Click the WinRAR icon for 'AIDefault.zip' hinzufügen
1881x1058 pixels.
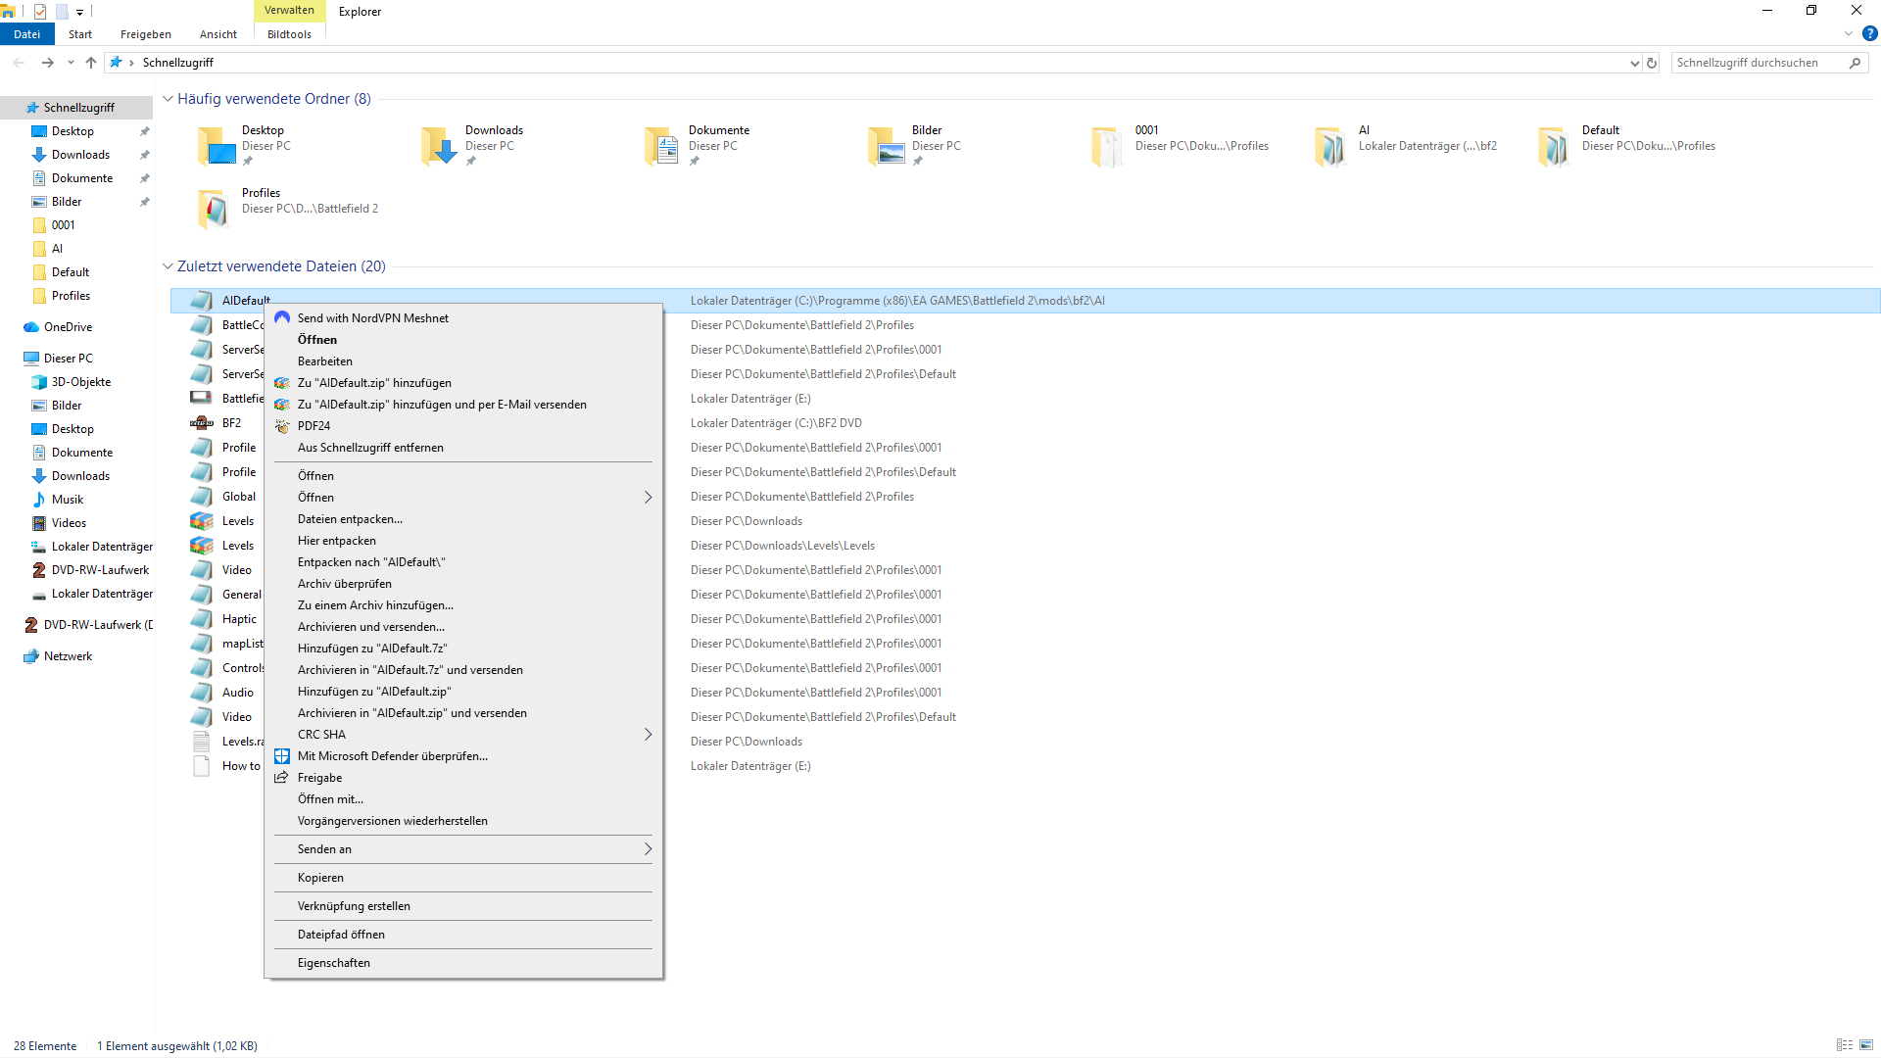pyautogui.click(x=282, y=383)
